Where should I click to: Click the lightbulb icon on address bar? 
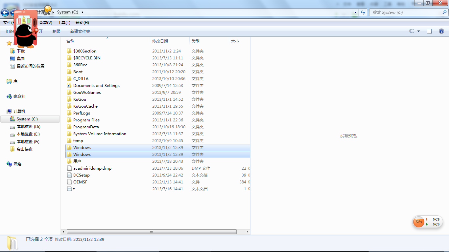tap(48, 10)
